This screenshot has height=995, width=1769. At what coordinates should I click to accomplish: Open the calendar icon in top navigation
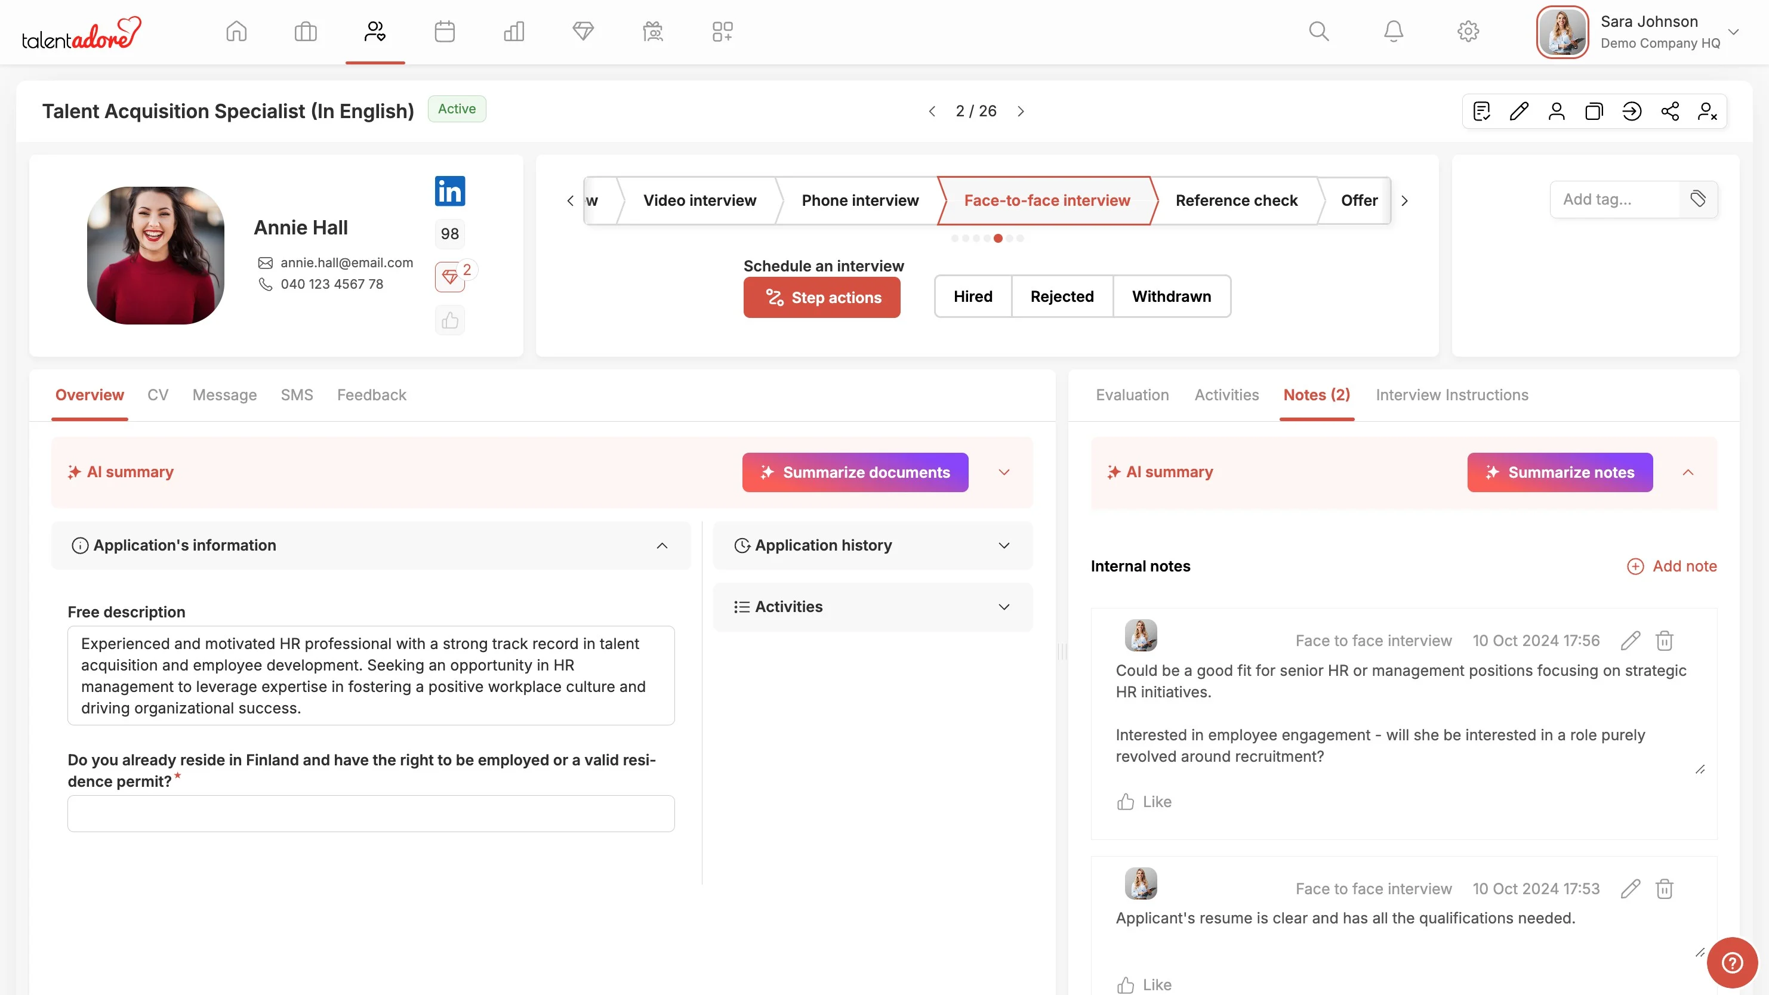pyautogui.click(x=444, y=32)
